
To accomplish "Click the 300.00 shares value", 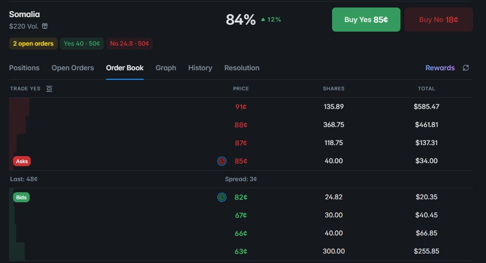I will [334, 251].
